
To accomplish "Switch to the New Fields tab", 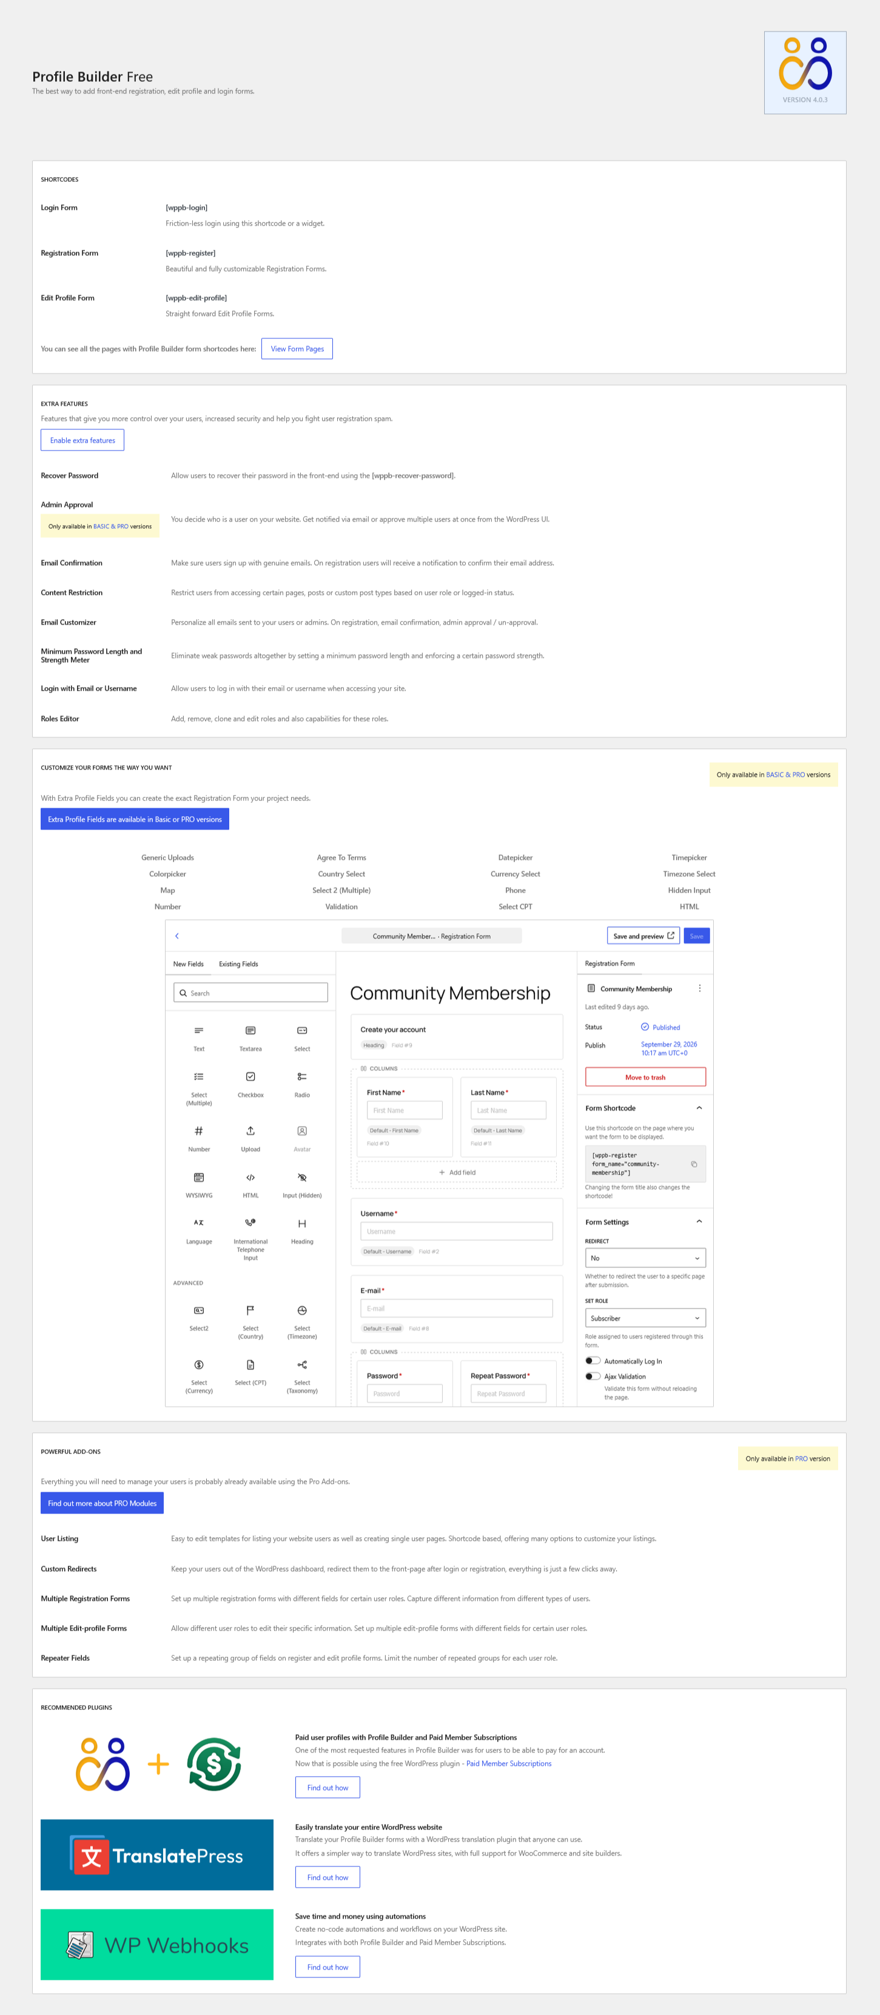I will (189, 964).
